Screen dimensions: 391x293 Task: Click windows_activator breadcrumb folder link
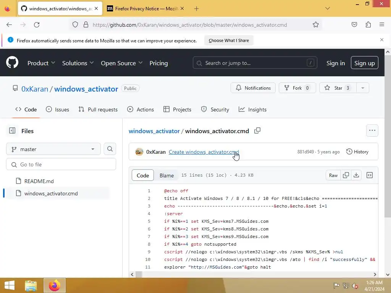coord(154,131)
